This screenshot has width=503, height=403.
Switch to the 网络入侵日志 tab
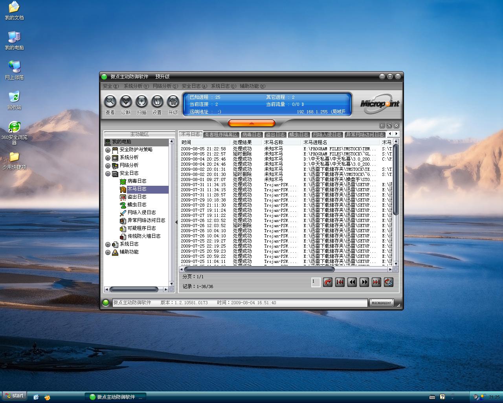click(327, 135)
